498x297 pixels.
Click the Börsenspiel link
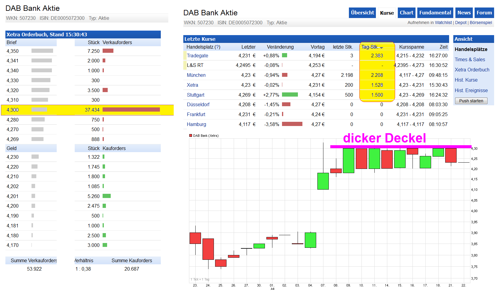[x=481, y=23]
